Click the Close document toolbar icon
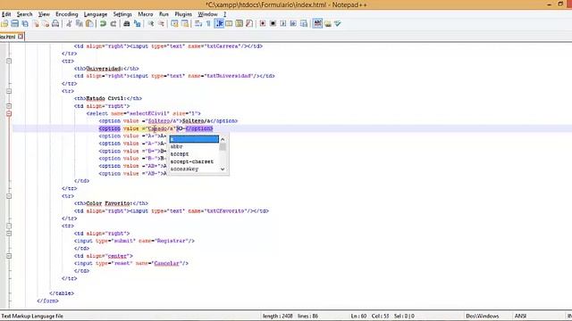This screenshot has height=321, width=572. (x=36, y=24)
